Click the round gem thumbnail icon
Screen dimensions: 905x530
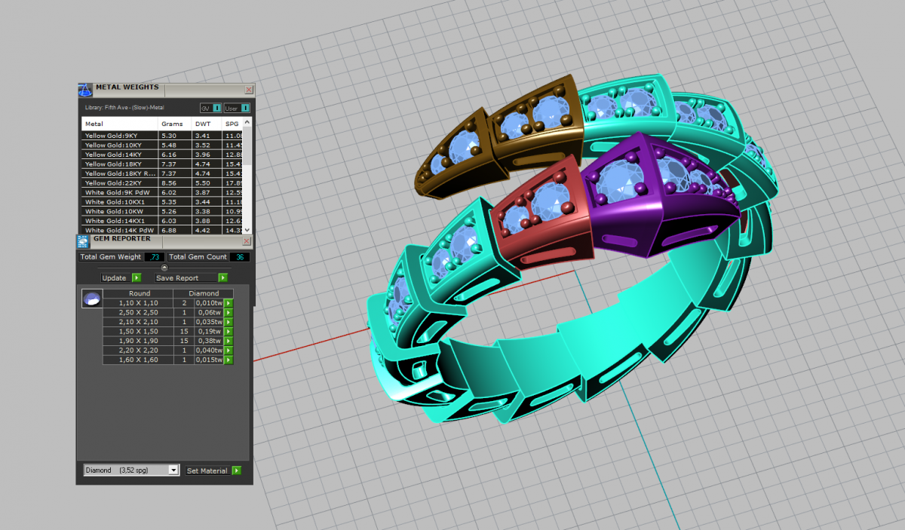tap(90, 299)
